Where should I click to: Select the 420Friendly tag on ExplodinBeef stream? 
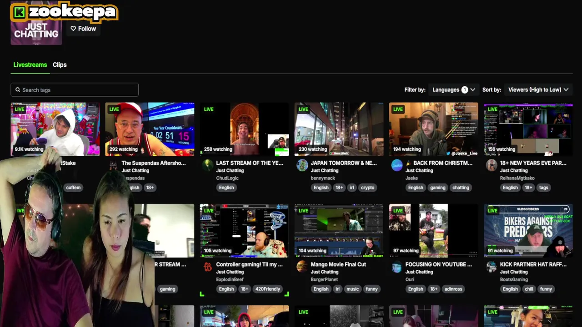pyautogui.click(x=268, y=289)
